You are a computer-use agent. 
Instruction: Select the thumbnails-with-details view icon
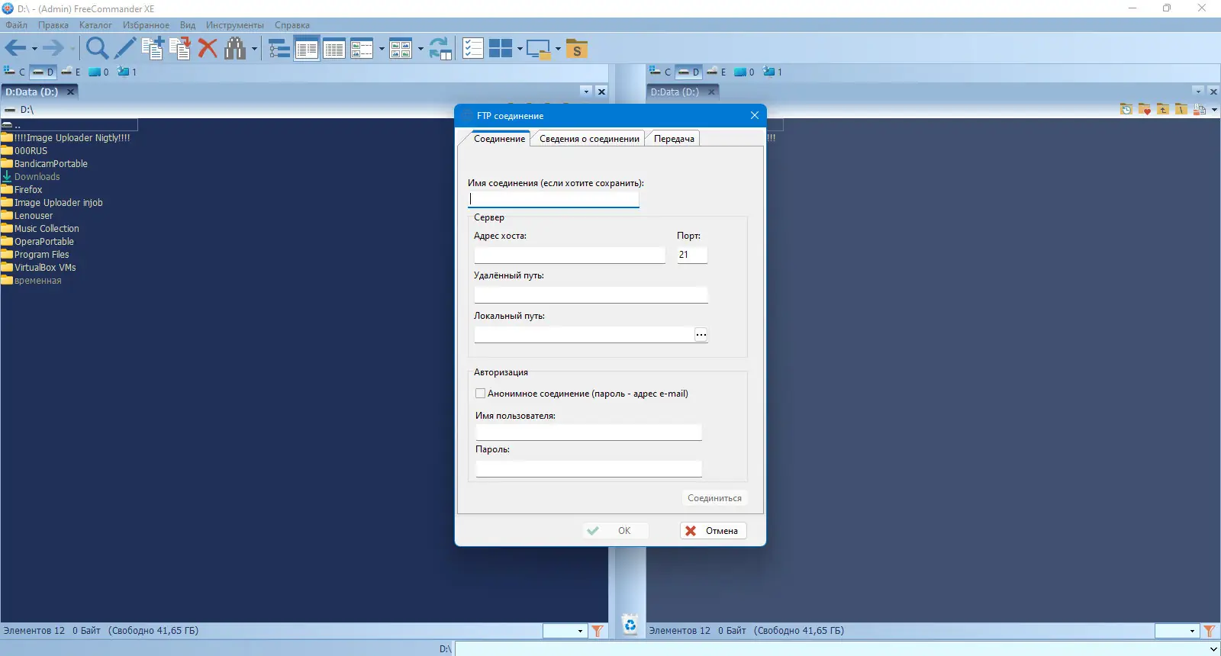[362, 49]
